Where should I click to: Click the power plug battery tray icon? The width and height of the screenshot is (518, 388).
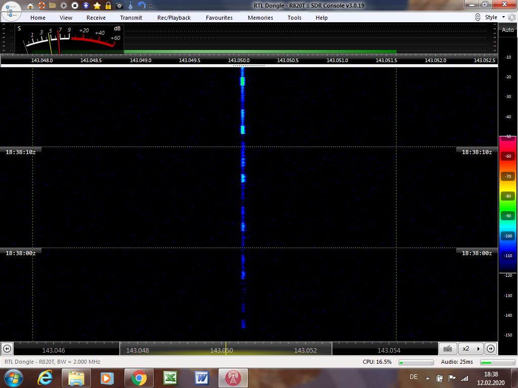440,378
